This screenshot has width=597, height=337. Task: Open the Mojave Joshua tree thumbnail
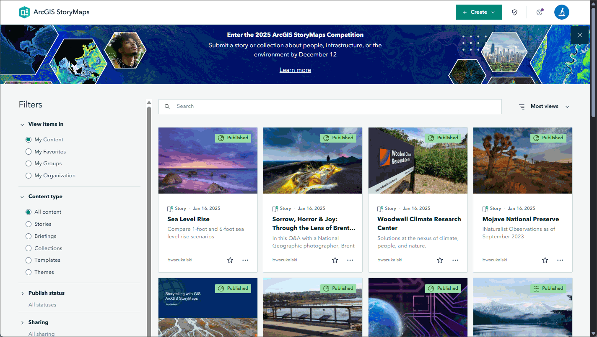click(523, 161)
